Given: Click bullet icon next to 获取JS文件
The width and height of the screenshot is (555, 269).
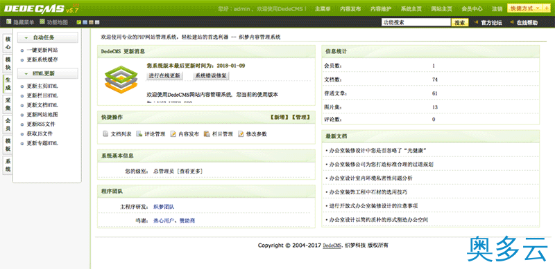Looking at the screenshot, I should click(22, 134).
